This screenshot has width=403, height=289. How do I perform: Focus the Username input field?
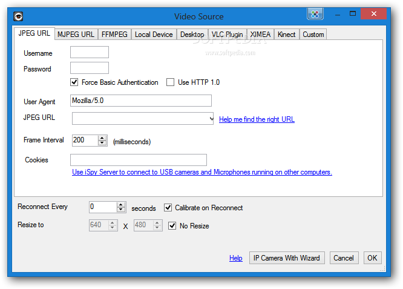point(90,52)
